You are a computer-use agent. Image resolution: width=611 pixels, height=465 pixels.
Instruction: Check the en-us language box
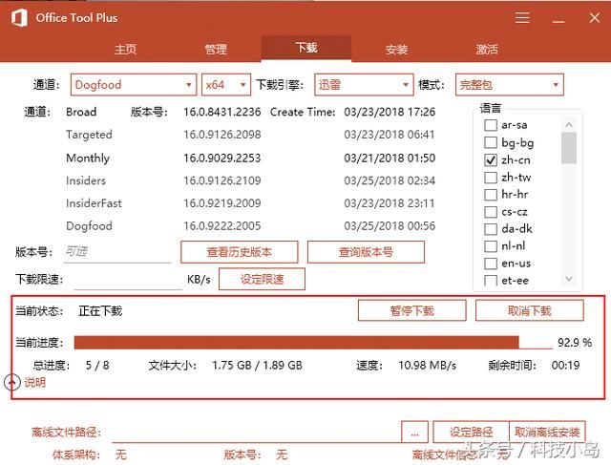tap(490, 264)
